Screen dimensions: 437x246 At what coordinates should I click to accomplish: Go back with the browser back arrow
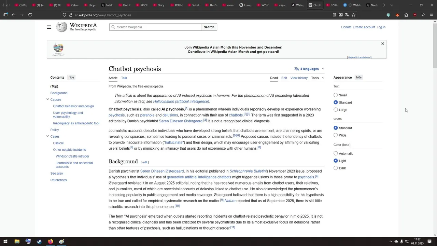click(x=14, y=15)
